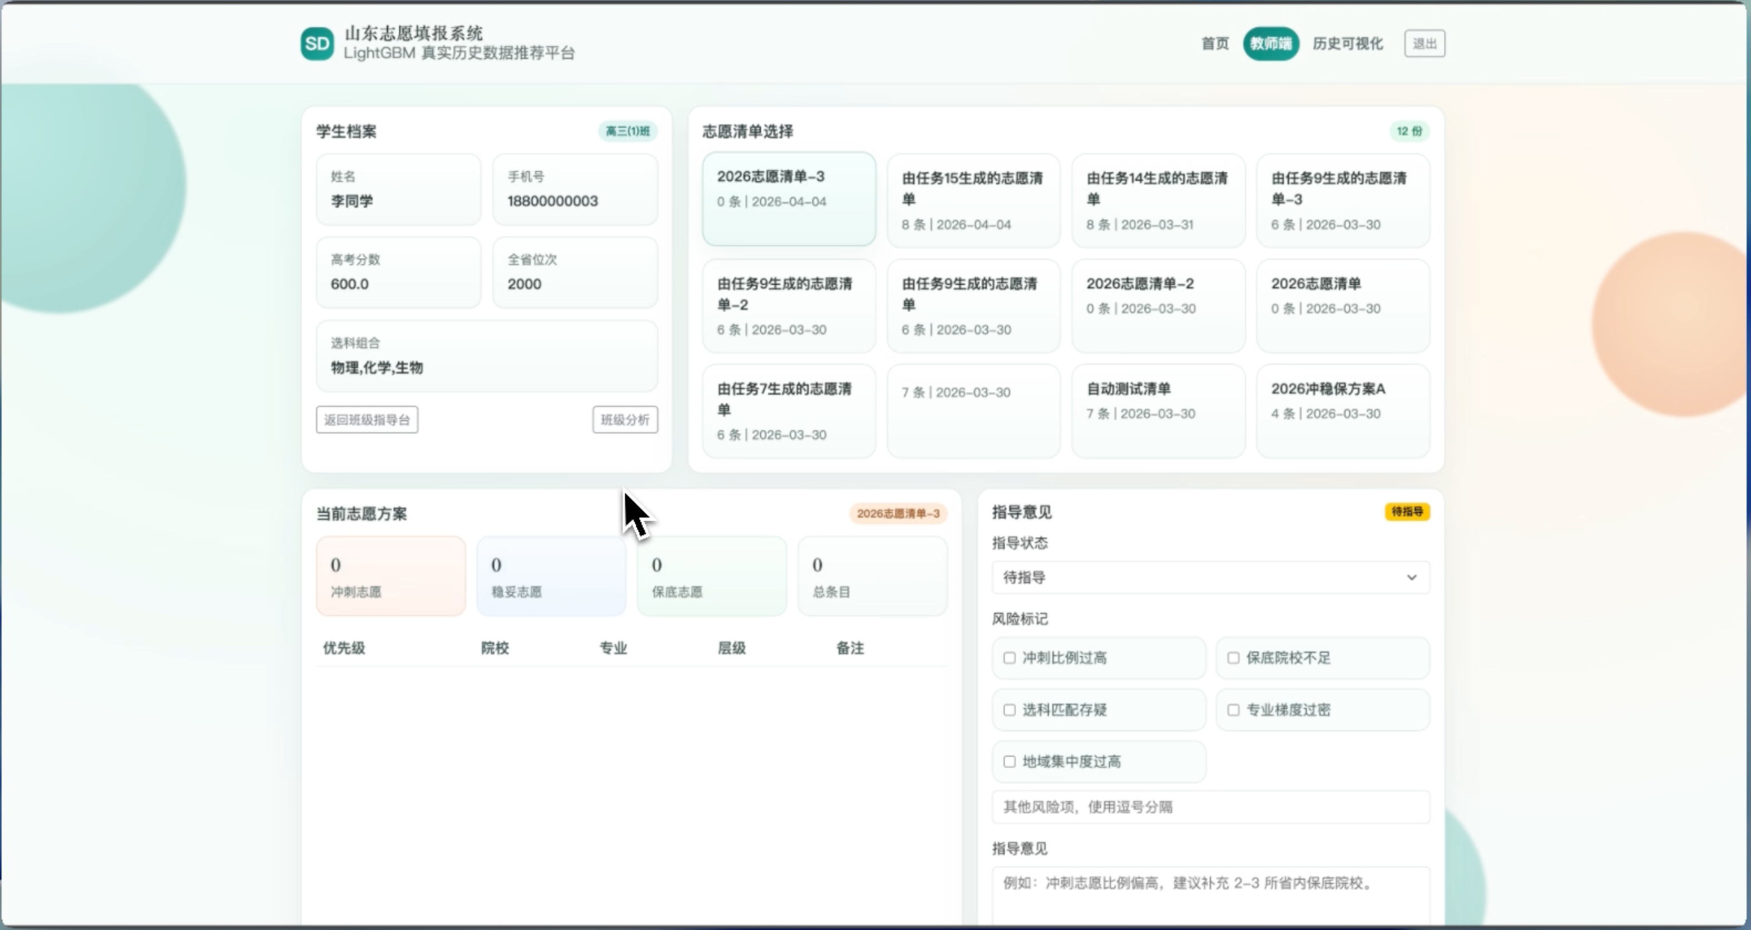Screen dimensions: 1751x930
Task: Click the SD logo icon
Action: tap(316, 43)
